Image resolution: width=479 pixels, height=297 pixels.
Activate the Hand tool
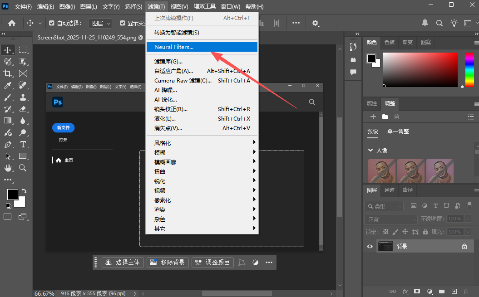(8, 168)
